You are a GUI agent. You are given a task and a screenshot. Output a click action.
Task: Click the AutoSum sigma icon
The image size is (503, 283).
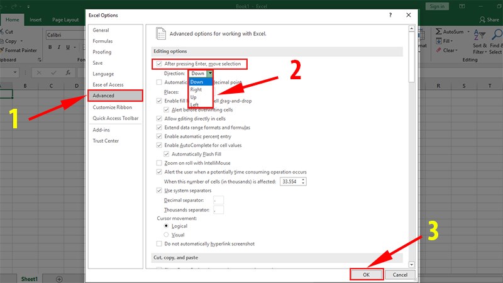[438, 31]
